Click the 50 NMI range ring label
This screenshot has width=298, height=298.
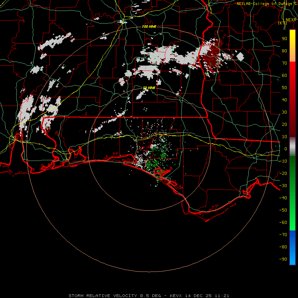click(149, 88)
